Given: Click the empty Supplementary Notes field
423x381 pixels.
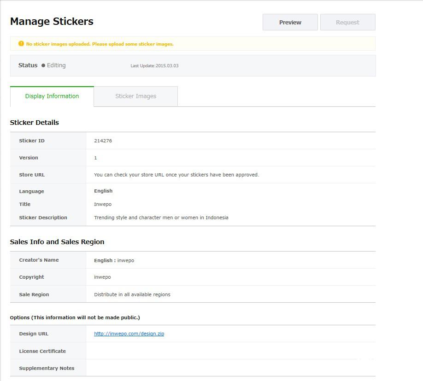Looking at the screenshot, I should pyautogui.click(x=230, y=368).
